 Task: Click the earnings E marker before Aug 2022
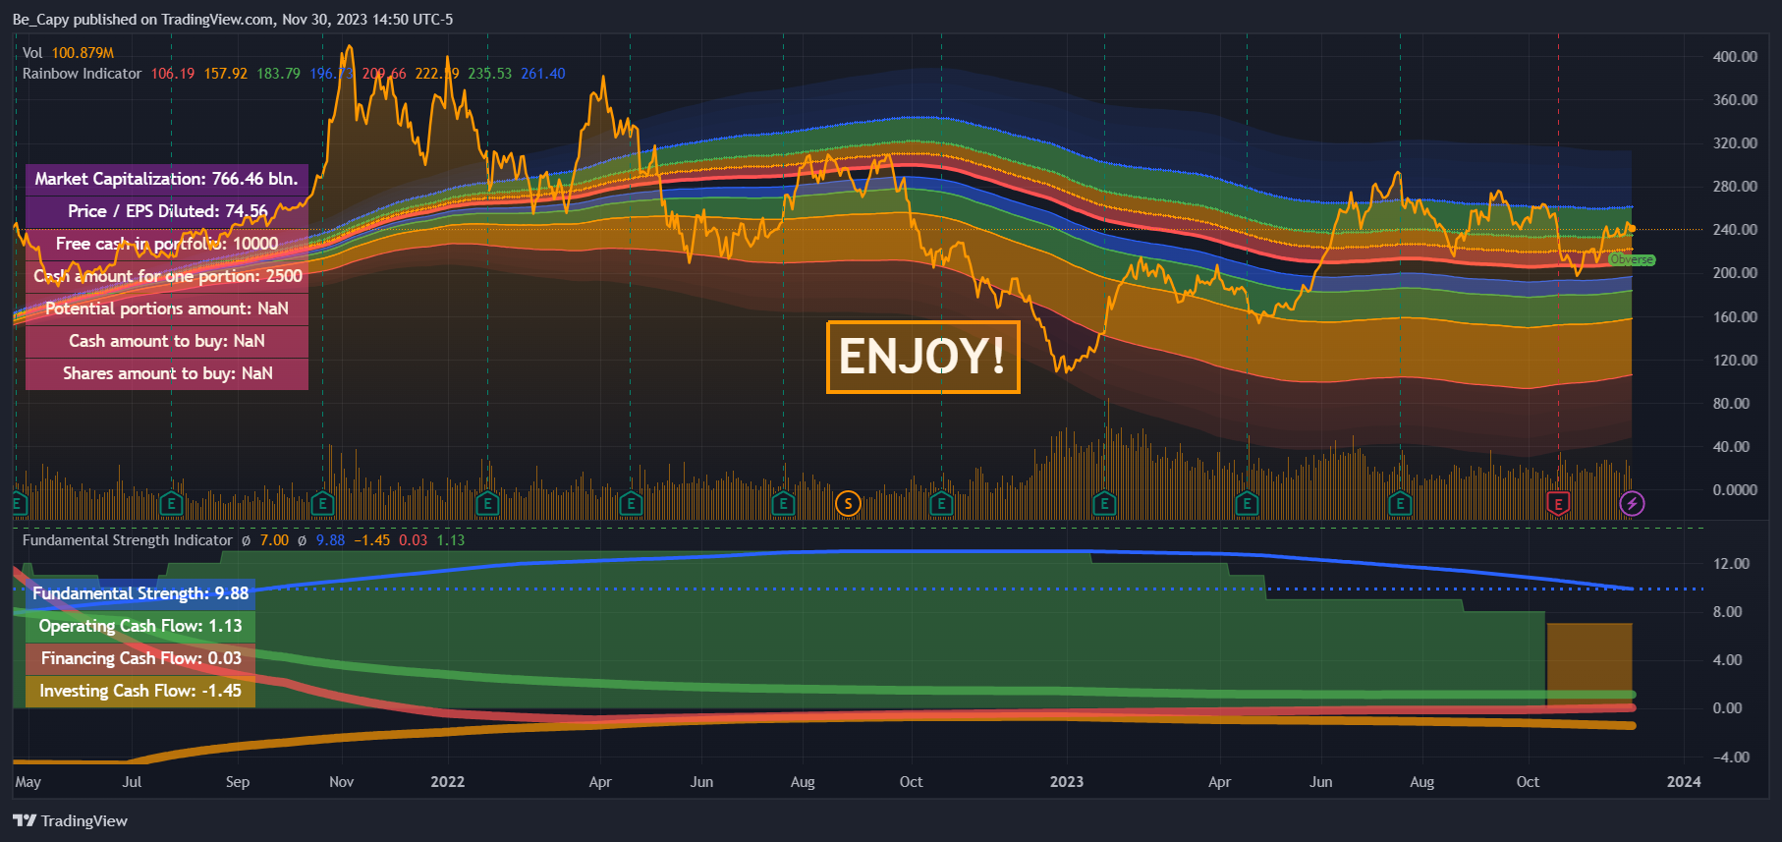[x=783, y=504]
